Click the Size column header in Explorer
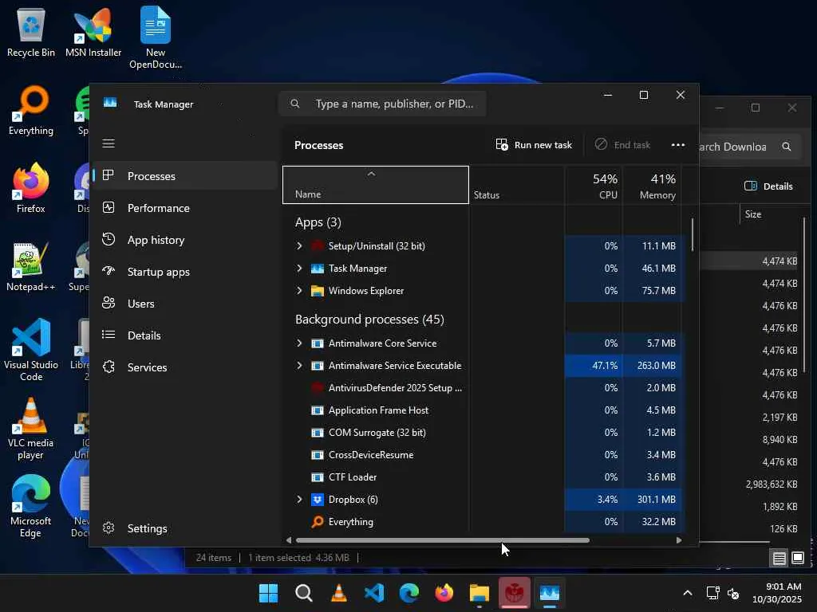Viewport: 817px width, 612px height. pos(753,214)
